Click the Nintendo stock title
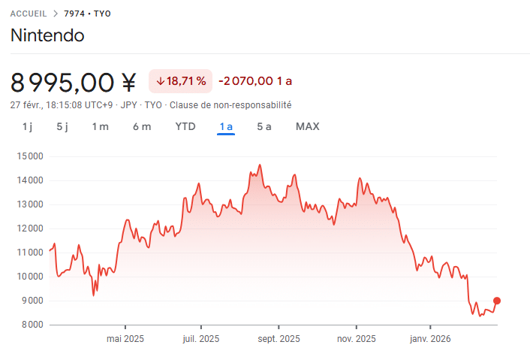 click(47, 35)
